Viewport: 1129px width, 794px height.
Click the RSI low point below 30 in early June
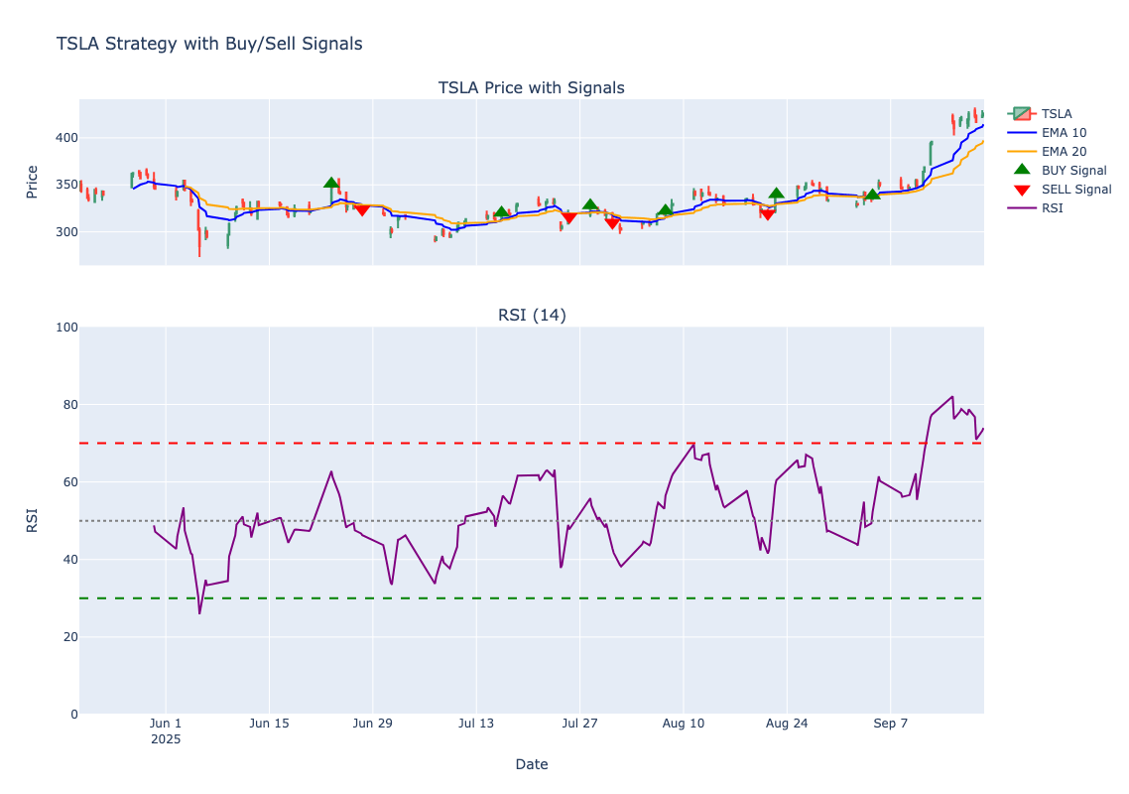199,613
